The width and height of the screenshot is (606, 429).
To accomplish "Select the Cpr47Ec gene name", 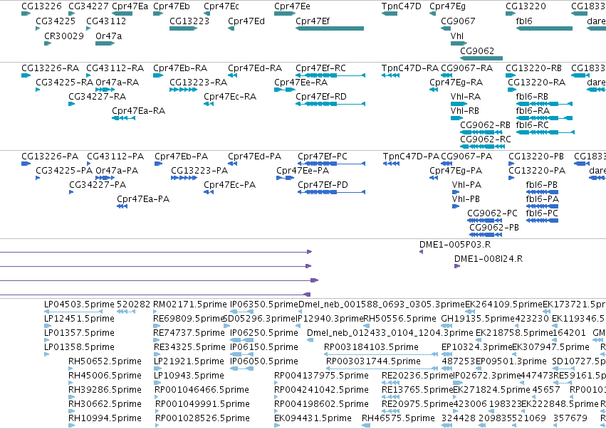I will click(221, 6).
